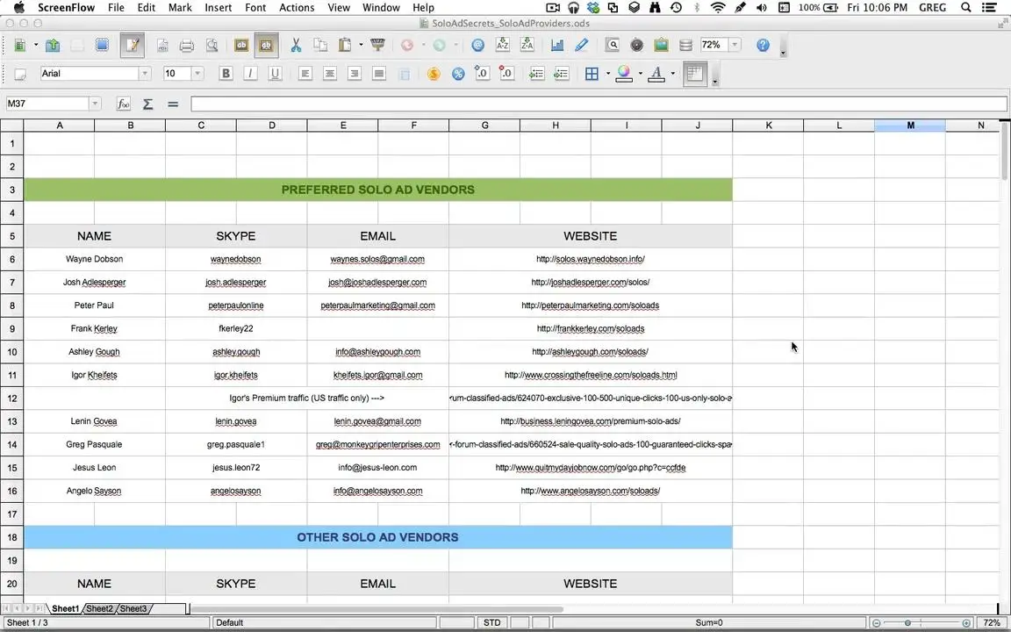The image size is (1011, 632).
Task: Click the Formula equals button
Action: [x=173, y=104]
